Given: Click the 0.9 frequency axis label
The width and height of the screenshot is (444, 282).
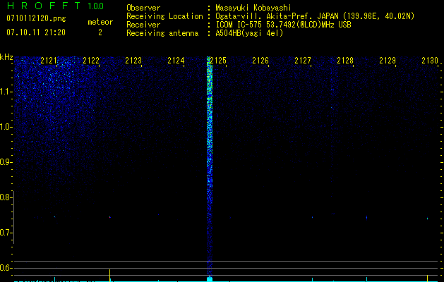Looking at the screenshot, I should pyautogui.click(x=6, y=162).
